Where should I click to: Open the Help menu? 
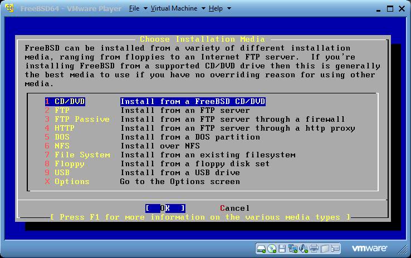click(x=216, y=8)
